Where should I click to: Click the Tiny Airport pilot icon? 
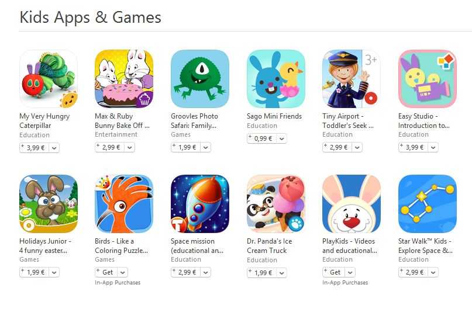click(x=352, y=79)
